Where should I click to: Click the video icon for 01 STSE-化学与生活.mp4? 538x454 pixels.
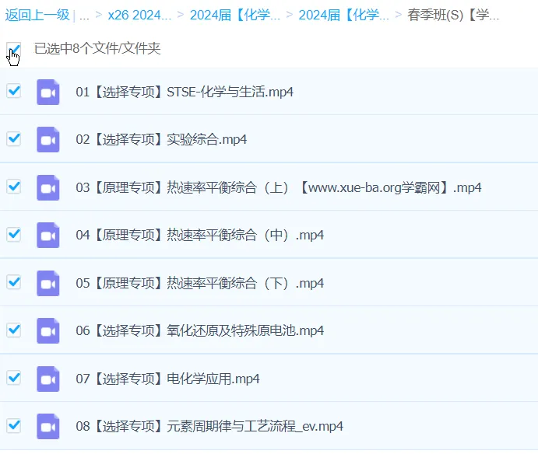pos(48,92)
